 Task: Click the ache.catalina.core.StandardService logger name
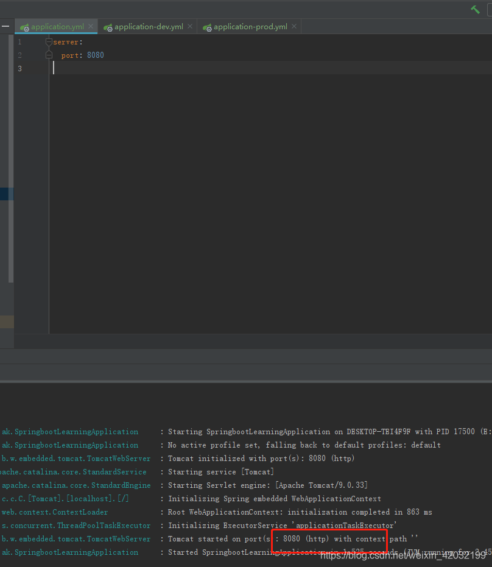[74, 472]
